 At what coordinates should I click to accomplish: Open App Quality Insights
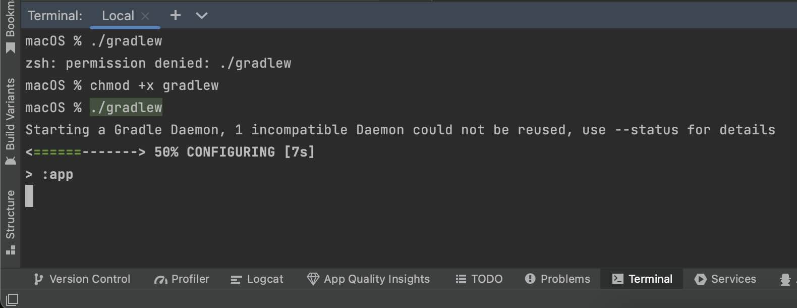point(369,279)
